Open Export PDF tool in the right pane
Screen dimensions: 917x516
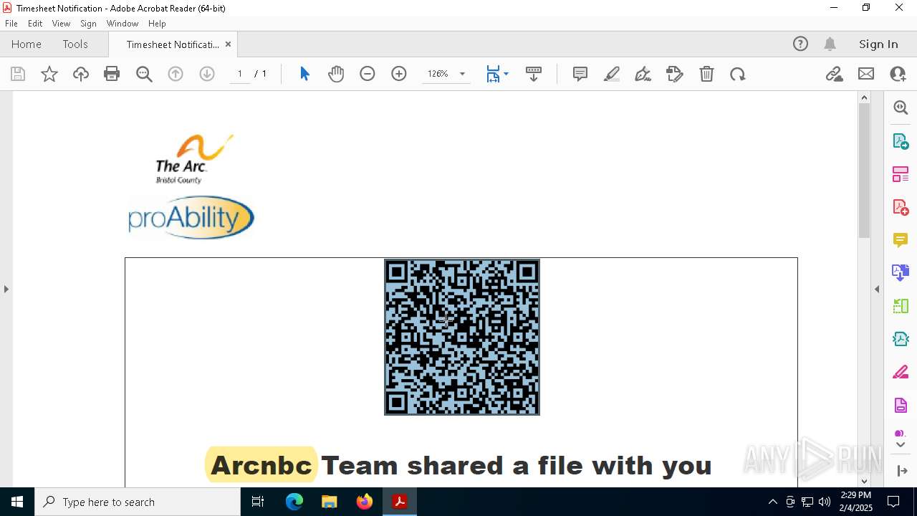pyautogui.click(x=901, y=141)
